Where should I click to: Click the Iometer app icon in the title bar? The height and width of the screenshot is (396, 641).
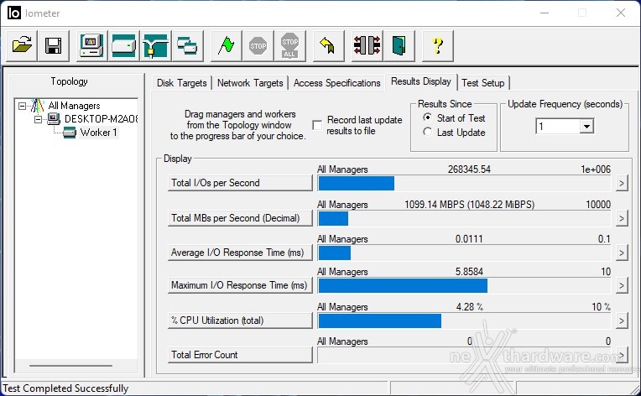[14, 13]
